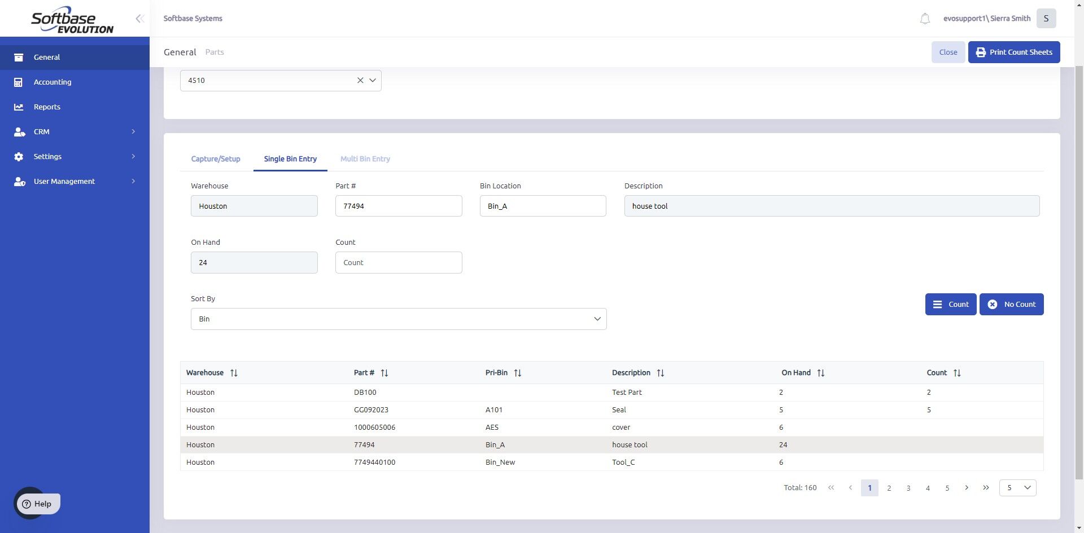Click the Accounting calculator icon
Viewport: 1084px width, 533px height.
point(19,82)
